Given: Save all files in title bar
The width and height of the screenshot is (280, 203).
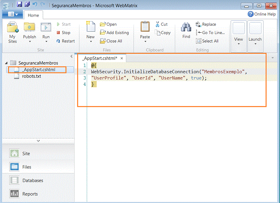Looking at the screenshot, I should 27,4.
